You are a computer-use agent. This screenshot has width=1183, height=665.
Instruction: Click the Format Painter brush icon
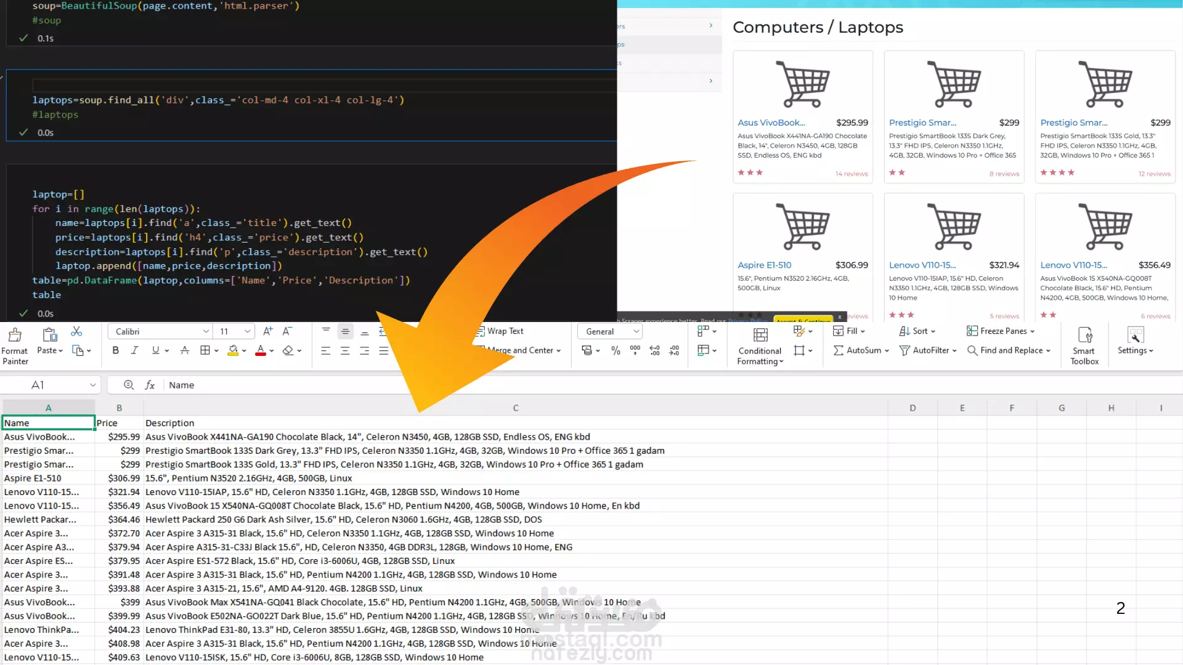(15, 336)
